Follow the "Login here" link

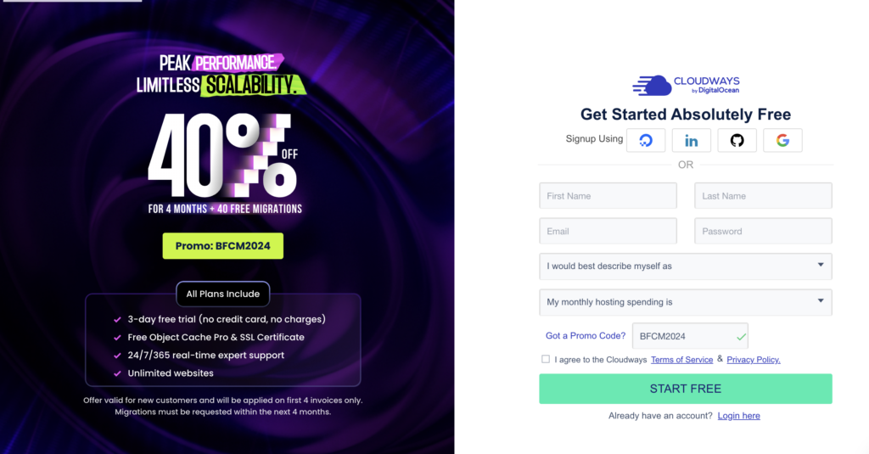click(738, 416)
